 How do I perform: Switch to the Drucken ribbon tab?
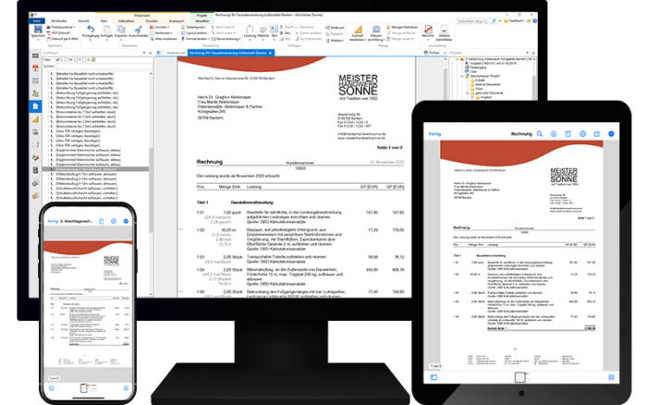point(152,20)
